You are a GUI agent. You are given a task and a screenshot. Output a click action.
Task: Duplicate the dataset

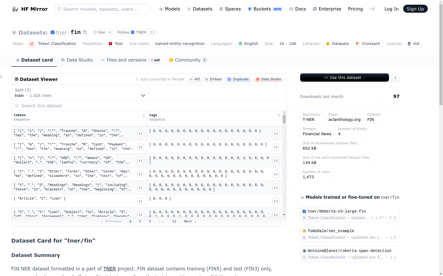click(238, 79)
